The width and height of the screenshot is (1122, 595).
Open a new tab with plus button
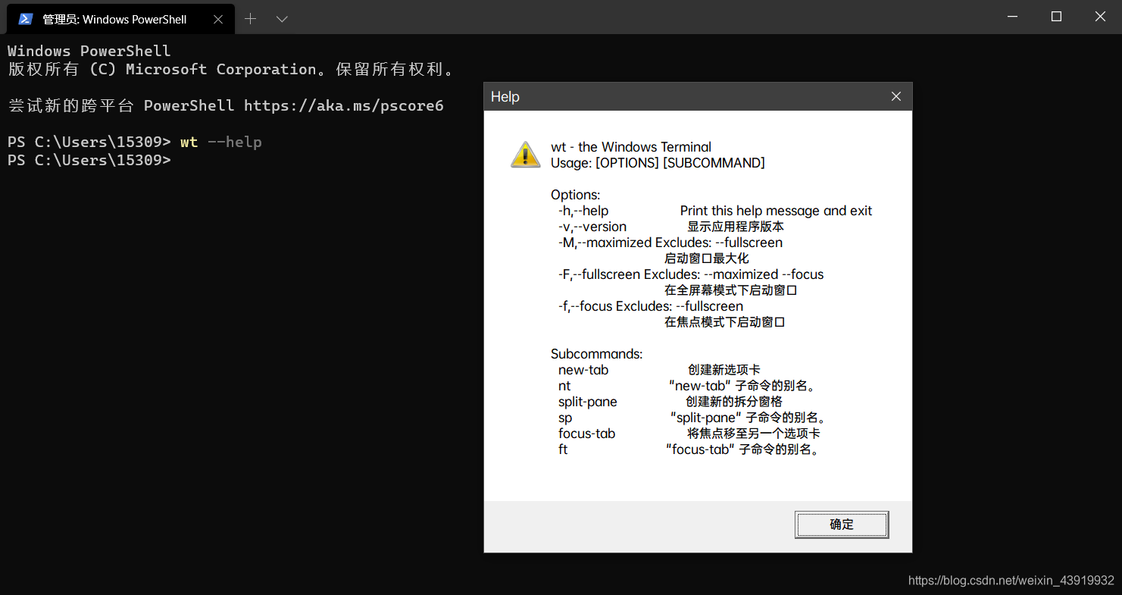(251, 19)
